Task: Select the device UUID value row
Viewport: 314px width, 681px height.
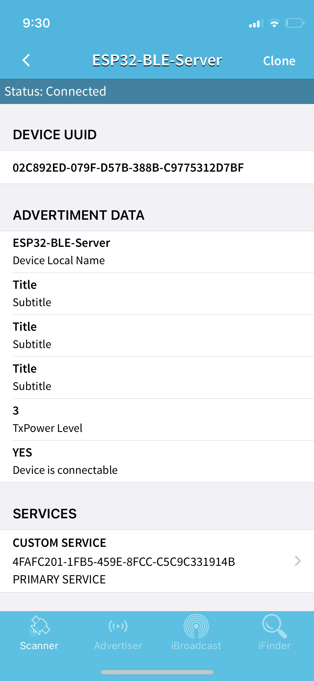Action: click(x=128, y=167)
